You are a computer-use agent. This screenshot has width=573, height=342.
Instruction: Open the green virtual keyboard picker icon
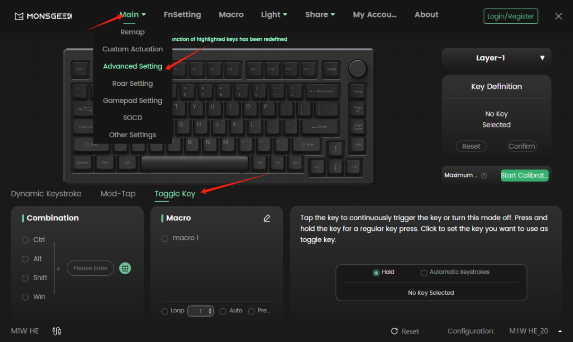coord(125,268)
